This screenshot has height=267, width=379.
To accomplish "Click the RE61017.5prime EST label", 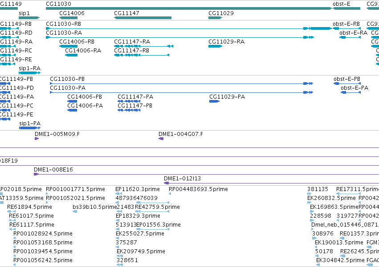I will pos(32,216).
